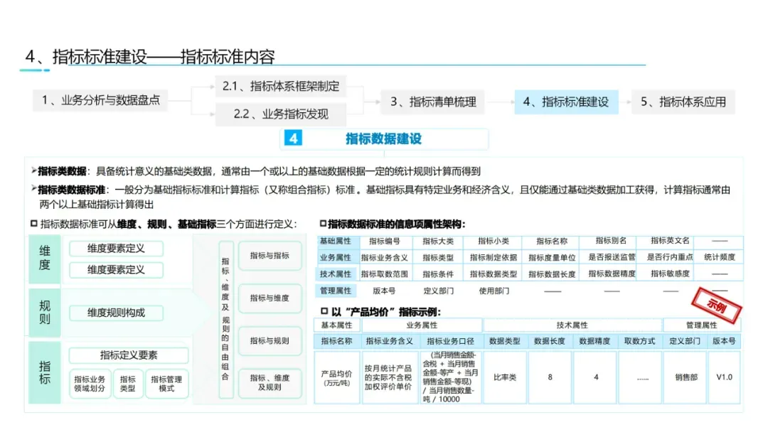Click the '统计频度' cell

(720, 257)
